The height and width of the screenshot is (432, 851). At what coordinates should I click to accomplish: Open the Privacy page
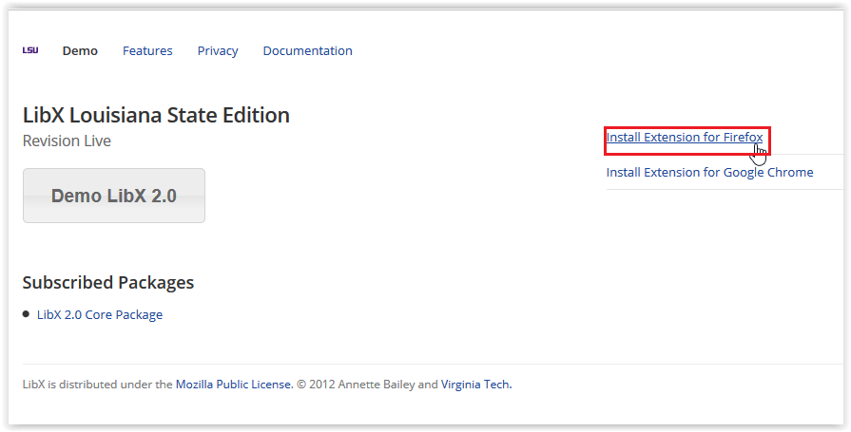point(218,51)
